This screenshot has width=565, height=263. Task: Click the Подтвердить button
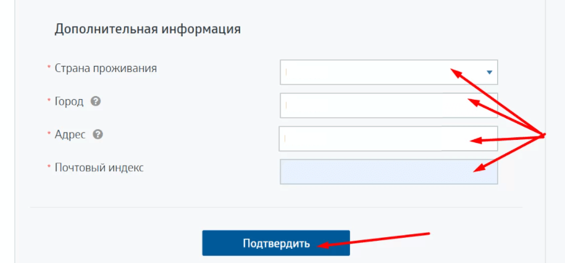coord(276,243)
